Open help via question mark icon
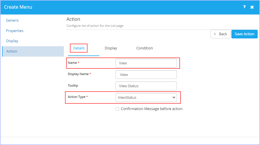This screenshot has height=145, width=260. click(x=244, y=7)
